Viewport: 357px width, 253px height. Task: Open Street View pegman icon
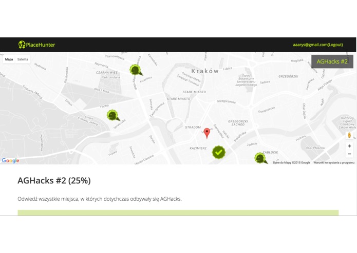click(349, 136)
